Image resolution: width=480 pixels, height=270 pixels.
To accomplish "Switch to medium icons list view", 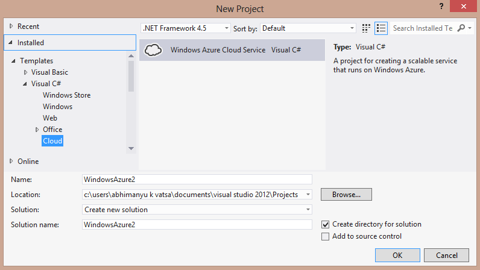I will [381, 28].
